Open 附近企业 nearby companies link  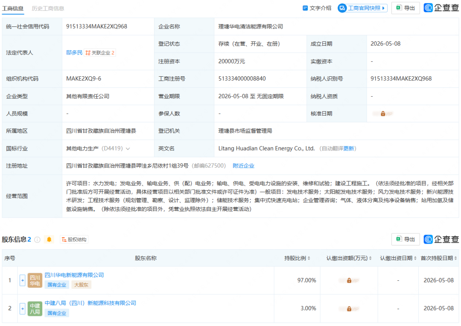pyautogui.click(x=243, y=166)
